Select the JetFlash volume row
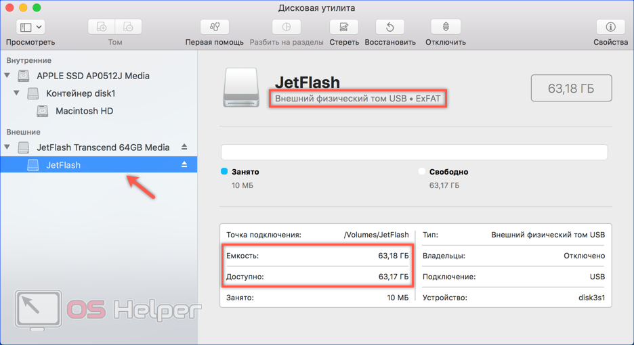 pos(99,165)
